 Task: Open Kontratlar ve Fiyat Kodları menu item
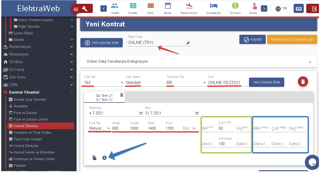[x=32, y=132]
